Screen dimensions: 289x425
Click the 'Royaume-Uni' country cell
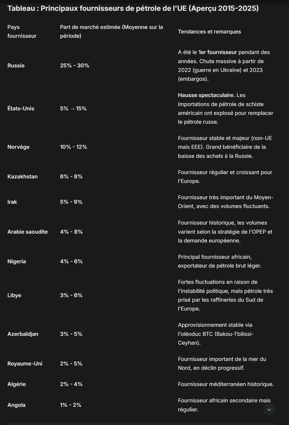click(x=25, y=364)
